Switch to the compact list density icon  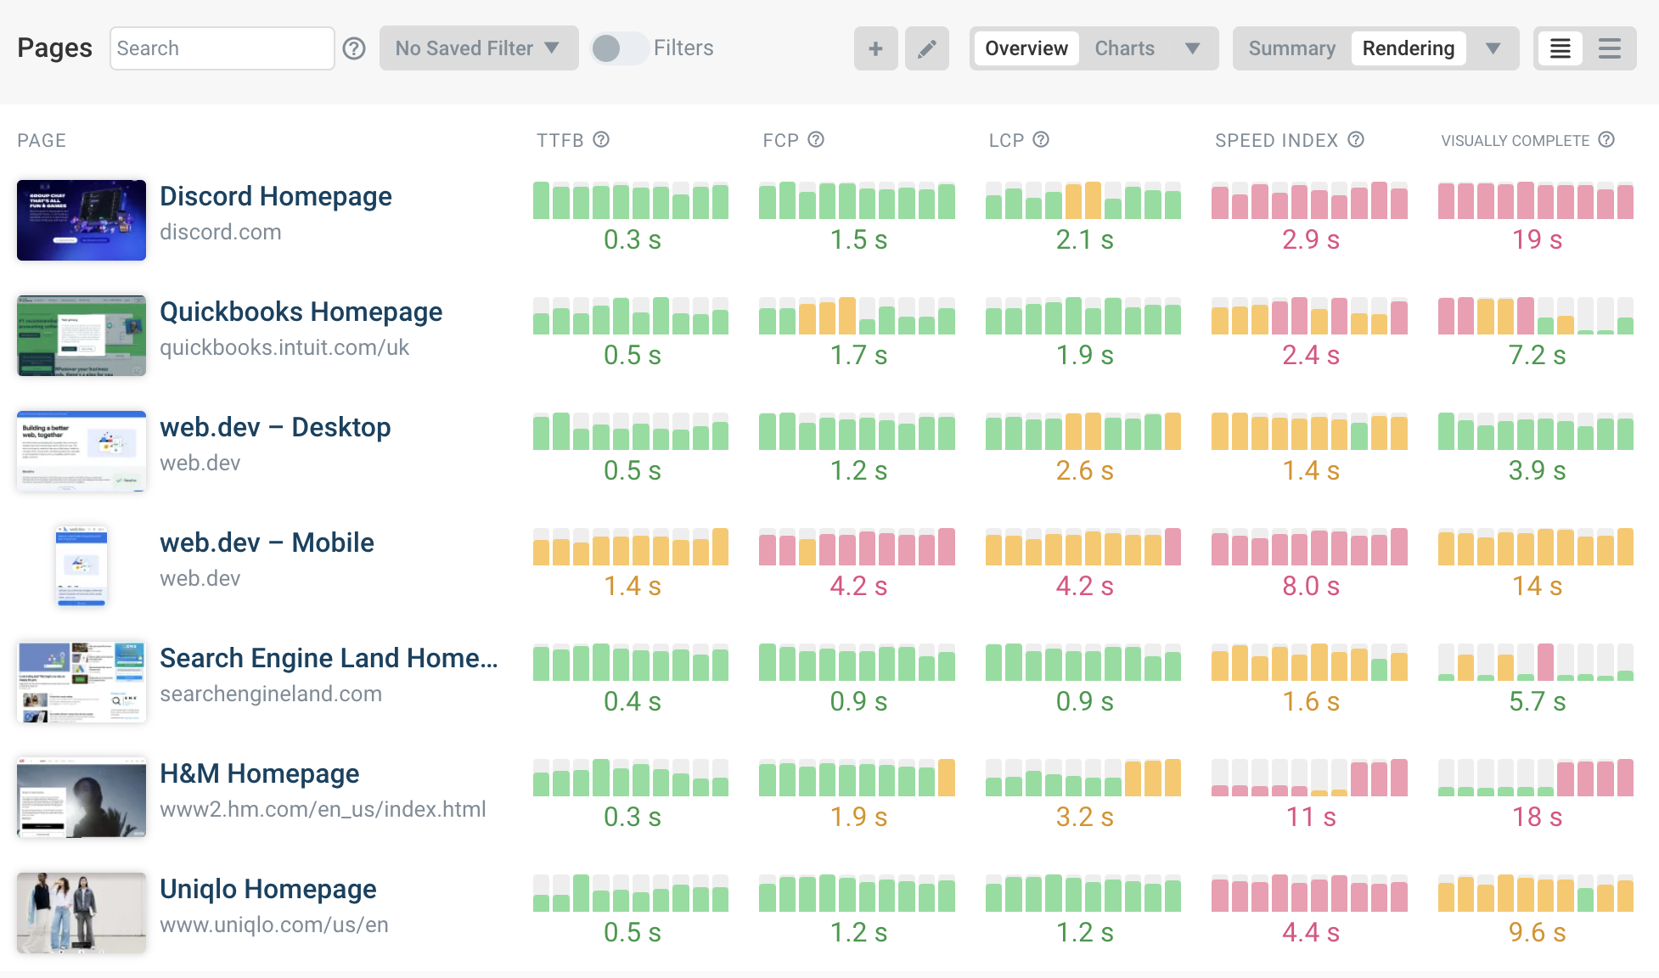click(x=1561, y=48)
